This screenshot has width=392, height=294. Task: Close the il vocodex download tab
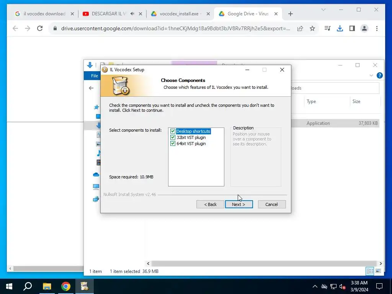pyautogui.click(x=72, y=14)
